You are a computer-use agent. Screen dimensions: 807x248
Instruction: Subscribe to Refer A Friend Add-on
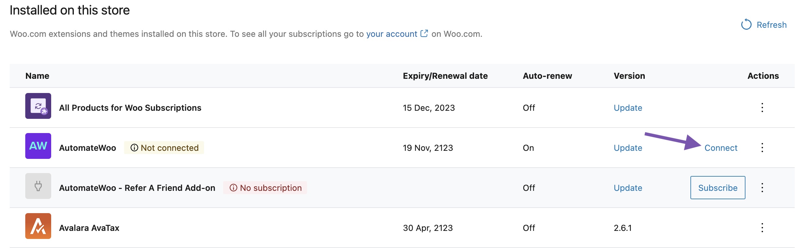pyautogui.click(x=718, y=187)
